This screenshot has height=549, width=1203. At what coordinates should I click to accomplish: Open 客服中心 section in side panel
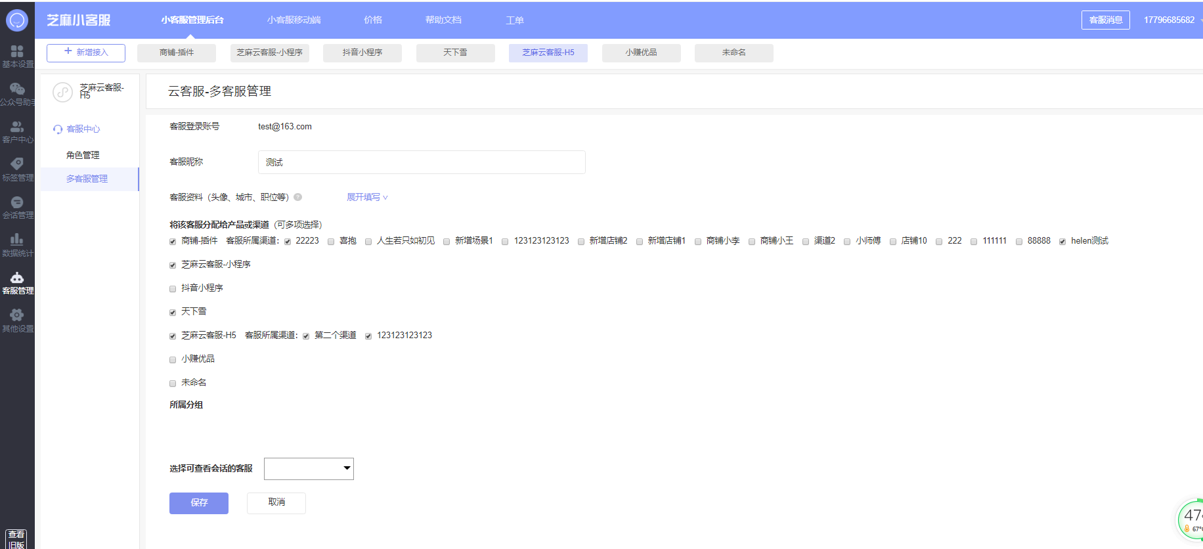(x=83, y=129)
